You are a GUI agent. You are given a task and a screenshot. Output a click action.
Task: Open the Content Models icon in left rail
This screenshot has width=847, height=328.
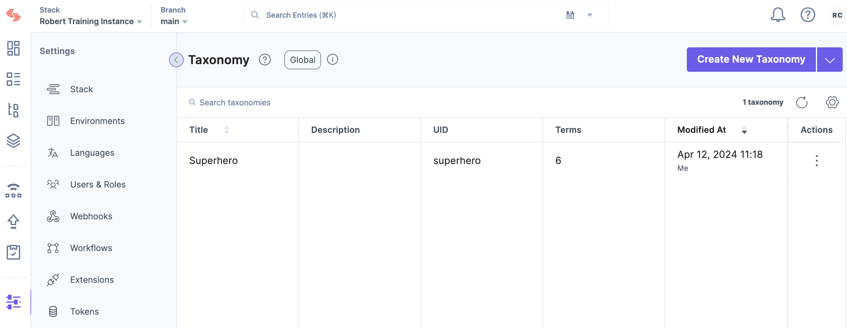click(x=13, y=110)
